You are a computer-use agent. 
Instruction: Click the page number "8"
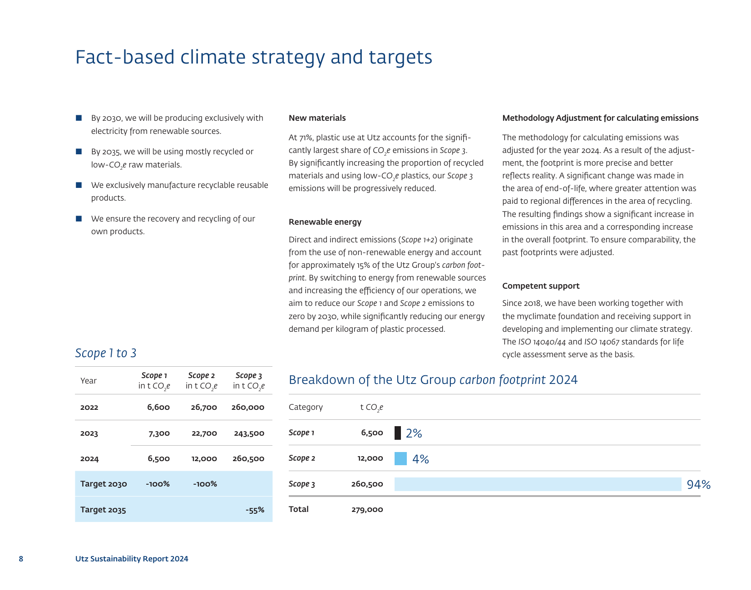point(21,559)
